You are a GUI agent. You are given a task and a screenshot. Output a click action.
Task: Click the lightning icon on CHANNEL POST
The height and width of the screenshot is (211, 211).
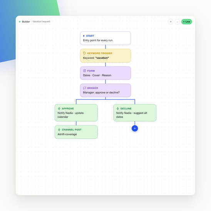[x=59, y=130]
